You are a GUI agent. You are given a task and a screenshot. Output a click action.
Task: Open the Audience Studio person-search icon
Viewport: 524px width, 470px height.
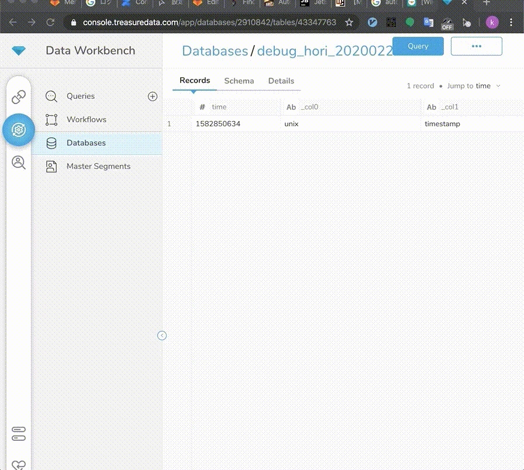click(x=18, y=163)
